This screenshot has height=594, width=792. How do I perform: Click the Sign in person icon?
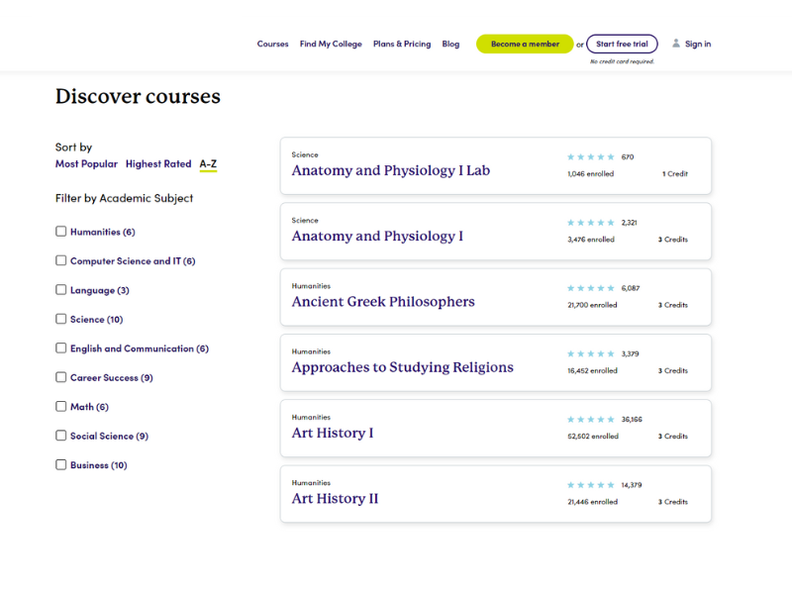tap(675, 44)
